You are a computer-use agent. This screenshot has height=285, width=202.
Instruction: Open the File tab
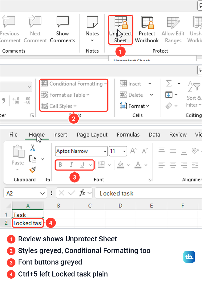coord(14,135)
